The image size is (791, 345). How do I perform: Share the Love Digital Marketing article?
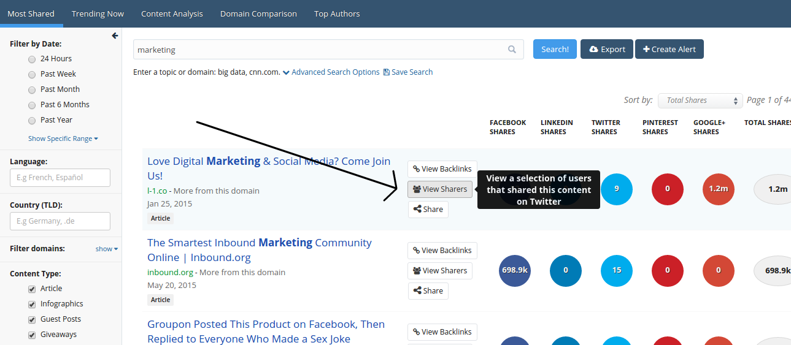point(428,210)
